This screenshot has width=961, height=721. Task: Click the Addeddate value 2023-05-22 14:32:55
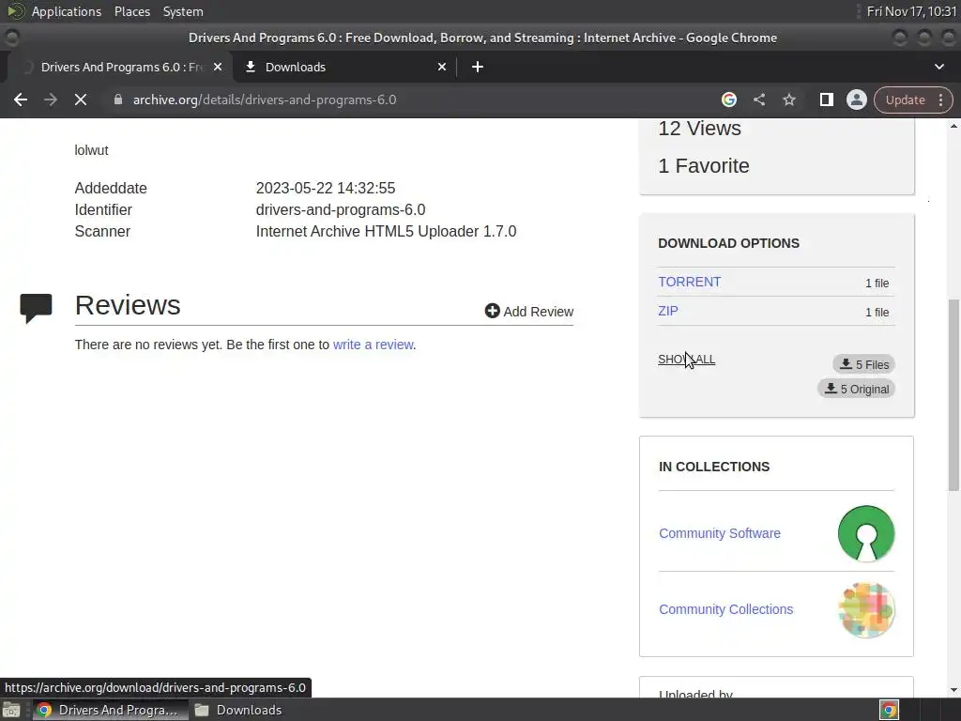pos(326,188)
